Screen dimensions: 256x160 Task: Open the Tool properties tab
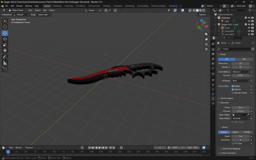click(213, 44)
